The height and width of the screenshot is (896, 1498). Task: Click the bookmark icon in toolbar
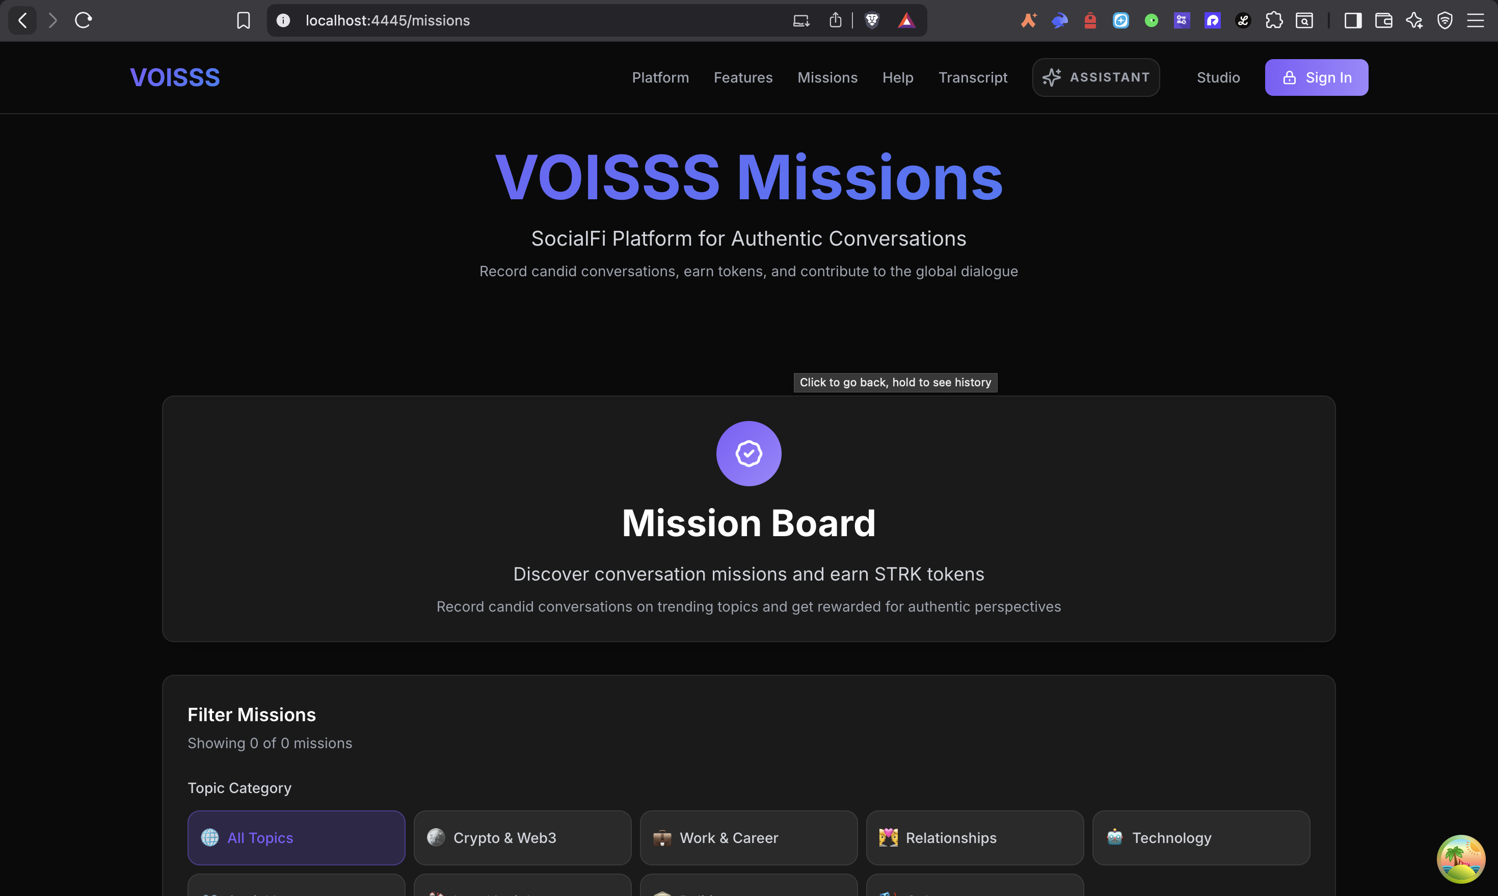tap(243, 20)
